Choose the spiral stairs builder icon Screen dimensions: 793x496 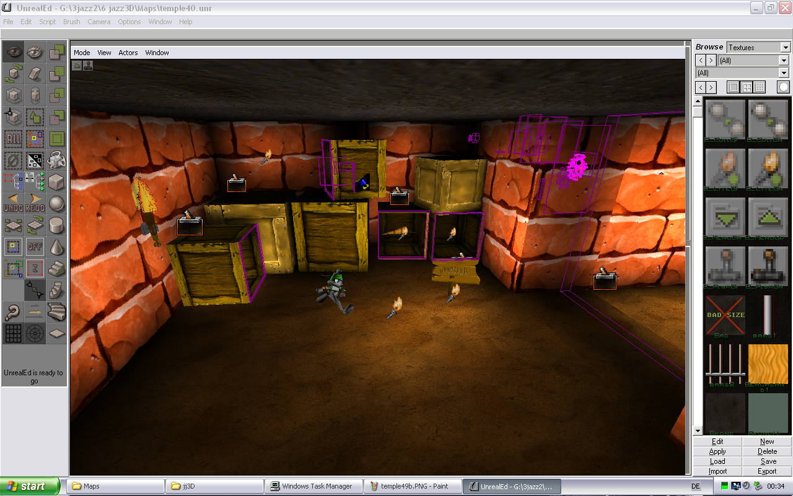(x=57, y=290)
